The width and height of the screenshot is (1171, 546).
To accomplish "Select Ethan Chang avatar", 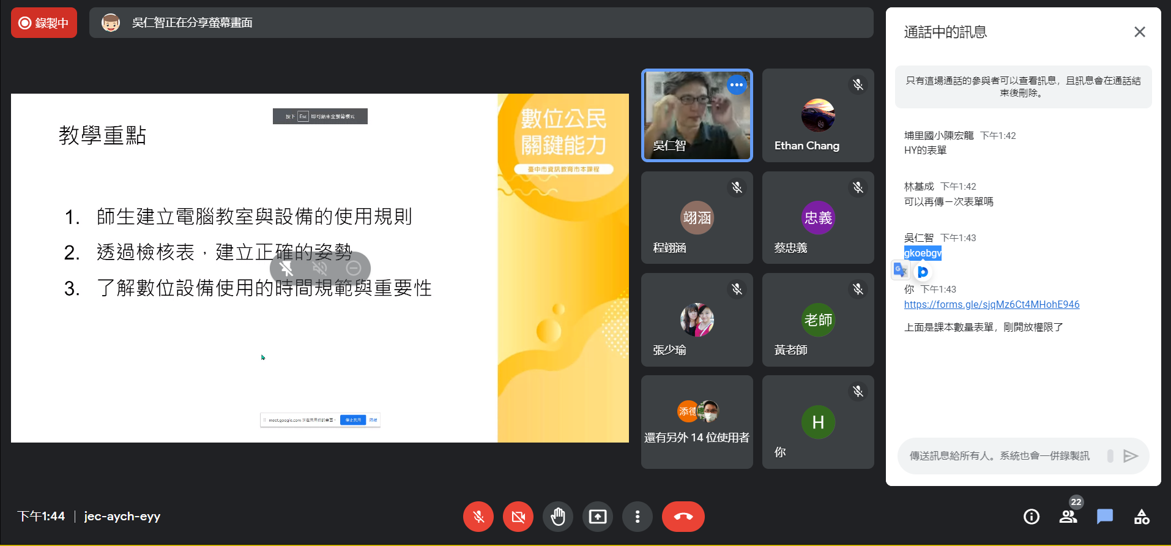I will 818,115.
